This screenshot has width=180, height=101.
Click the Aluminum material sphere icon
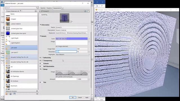[x=8, y=86]
